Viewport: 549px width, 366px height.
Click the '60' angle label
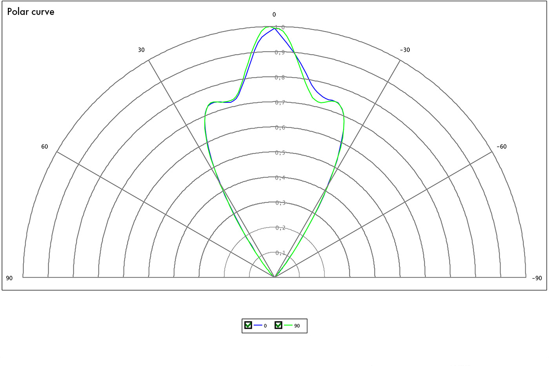[x=45, y=147]
